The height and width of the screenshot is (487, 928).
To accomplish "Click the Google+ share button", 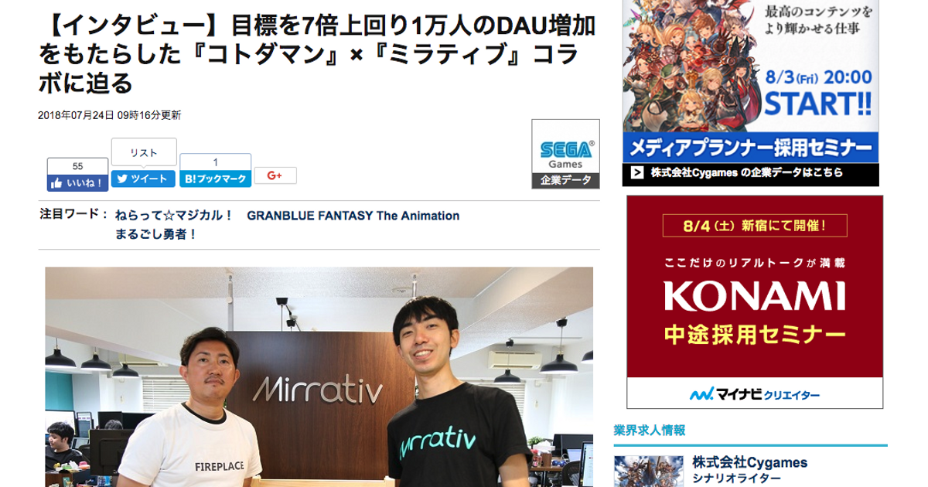I will [275, 175].
